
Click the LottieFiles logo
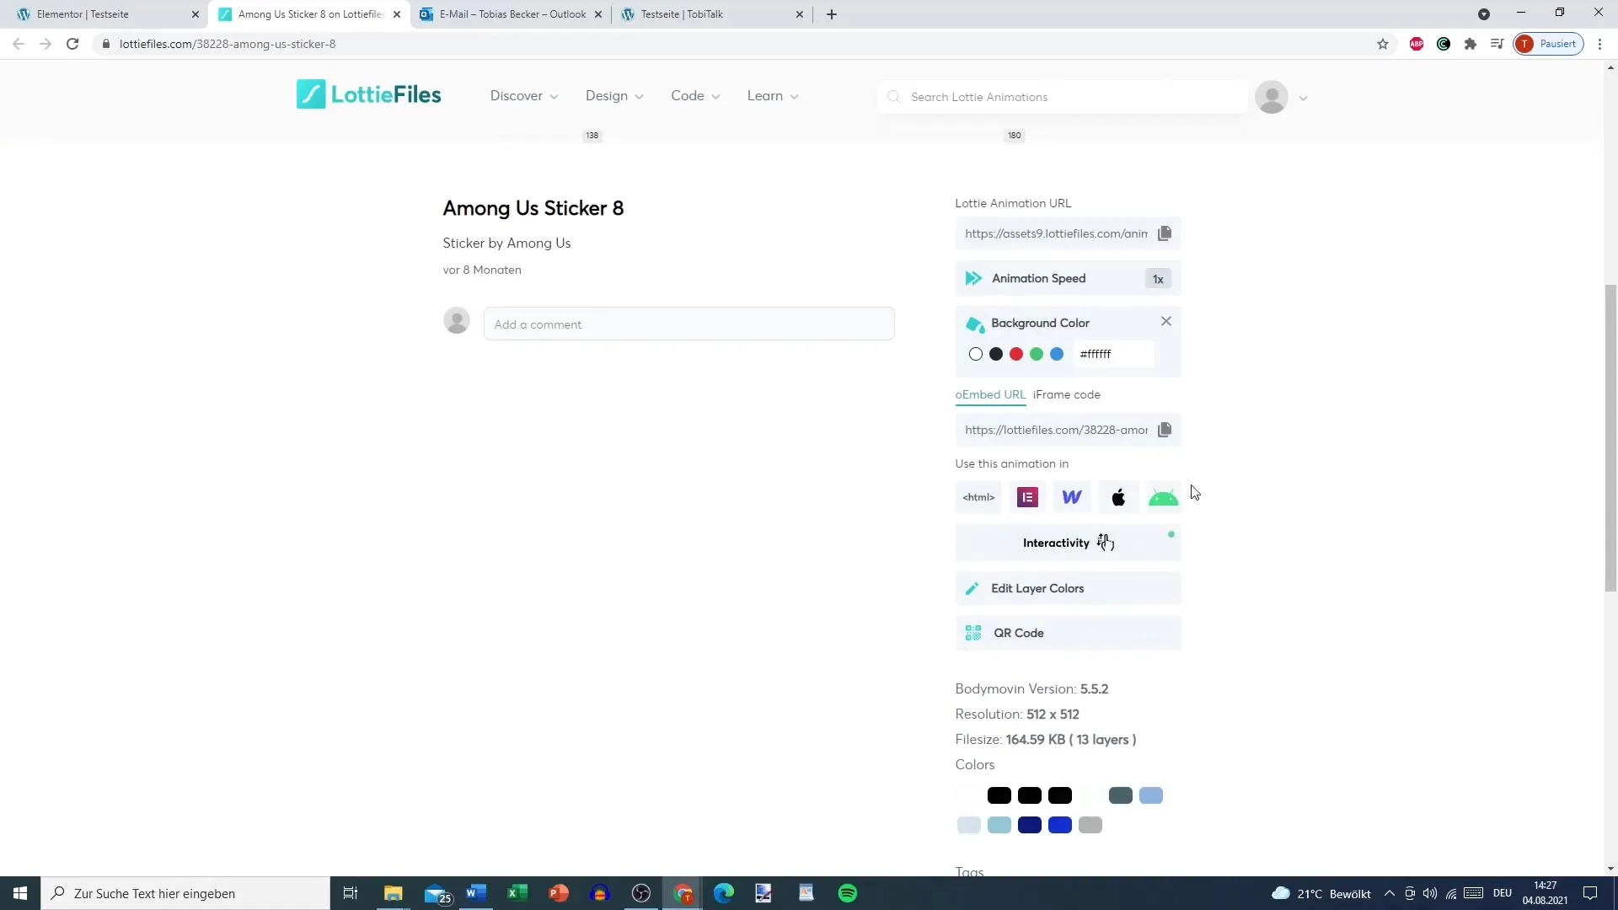[x=369, y=94]
